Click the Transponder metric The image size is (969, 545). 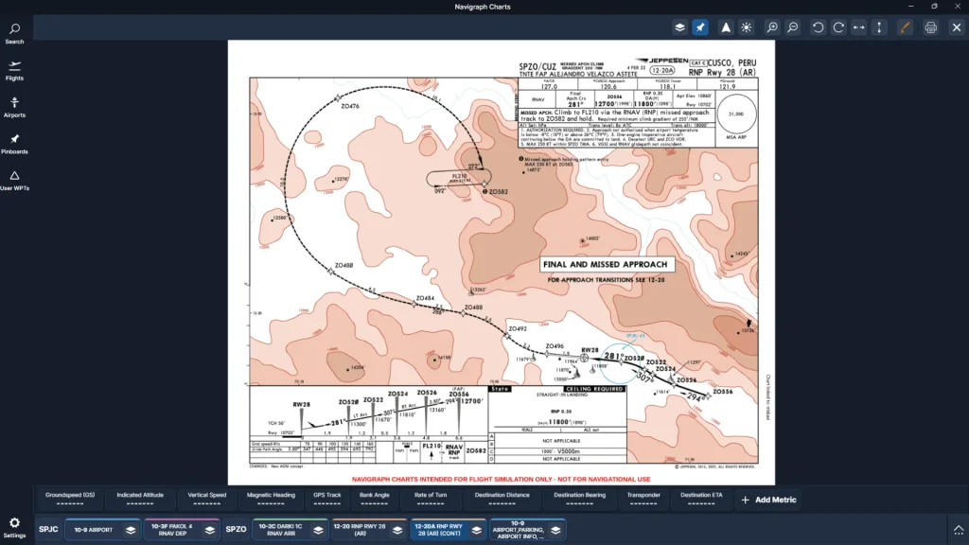point(643,500)
